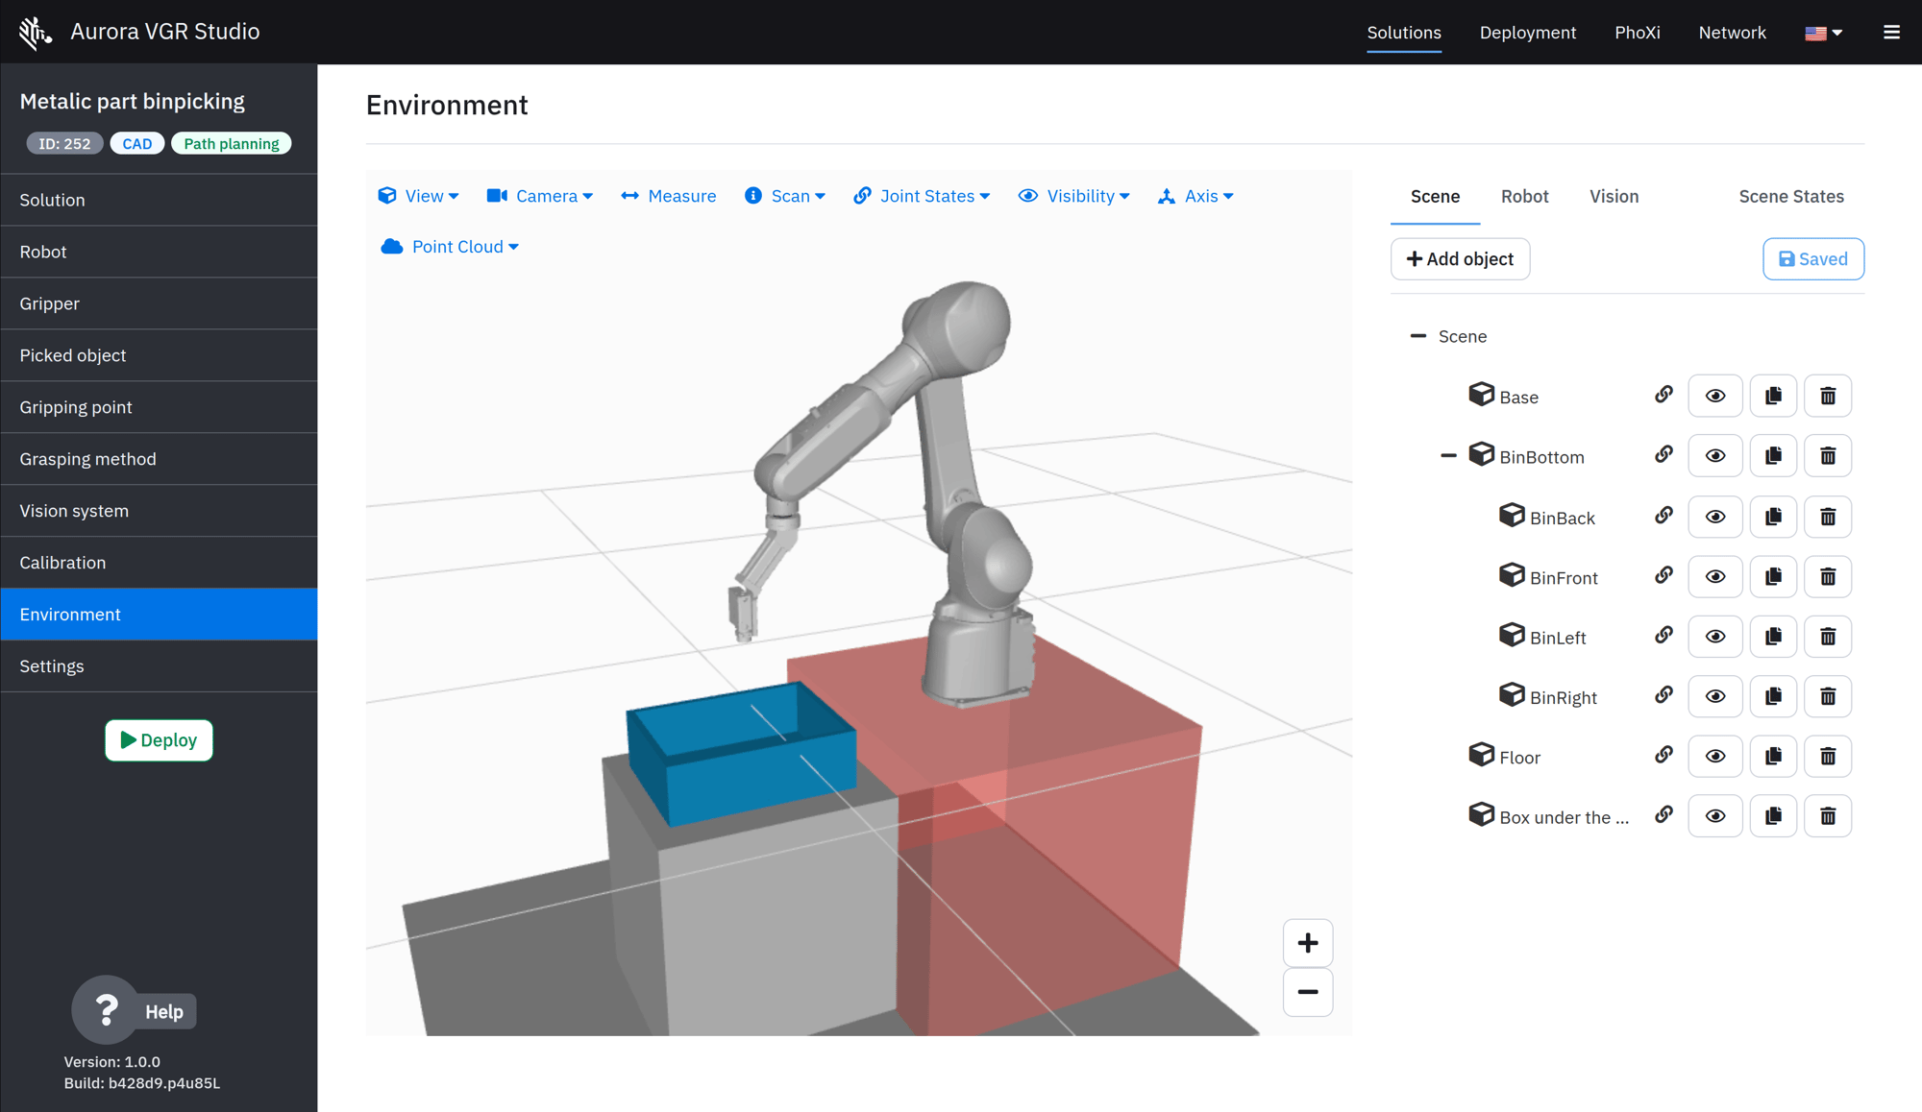Image resolution: width=1922 pixels, height=1112 pixels.
Task: Open the Calibration sidebar section
Action: pos(160,563)
